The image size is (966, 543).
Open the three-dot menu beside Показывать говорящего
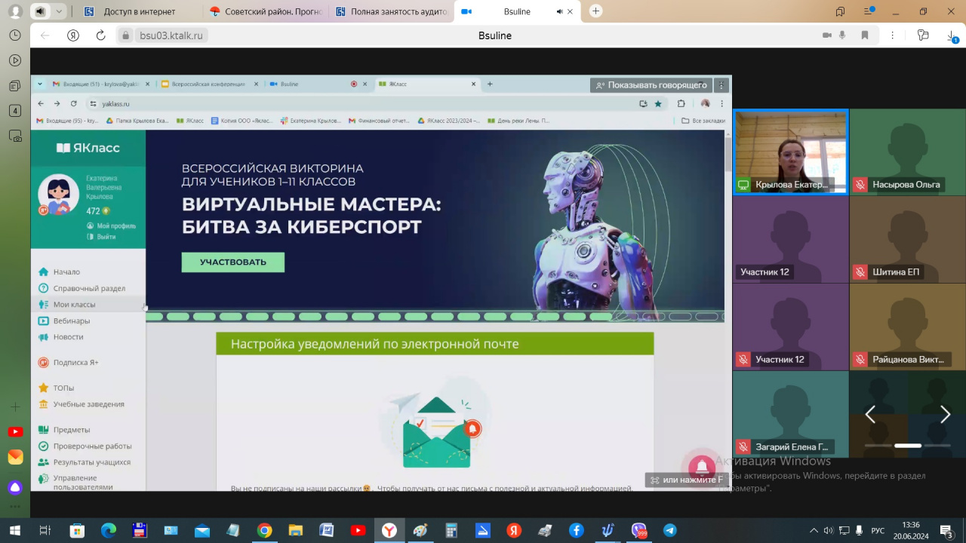click(x=721, y=85)
